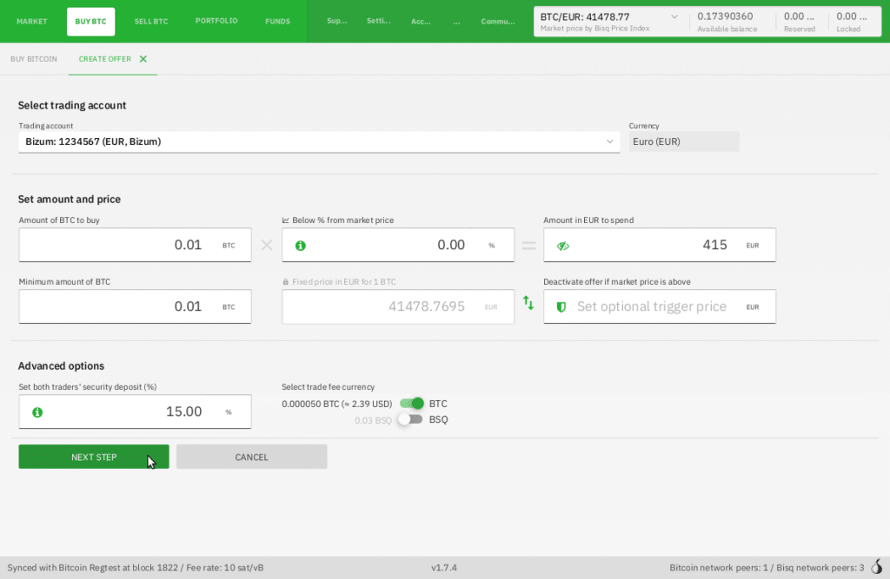This screenshot has height=579, width=890.
Task: Click the Amount of BTC to buy field
Action: (x=135, y=245)
